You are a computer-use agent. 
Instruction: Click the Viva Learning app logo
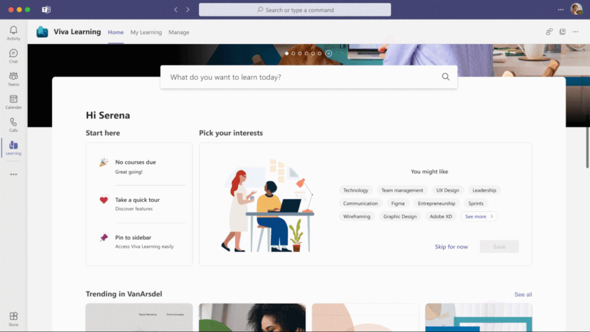tap(42, 32)
